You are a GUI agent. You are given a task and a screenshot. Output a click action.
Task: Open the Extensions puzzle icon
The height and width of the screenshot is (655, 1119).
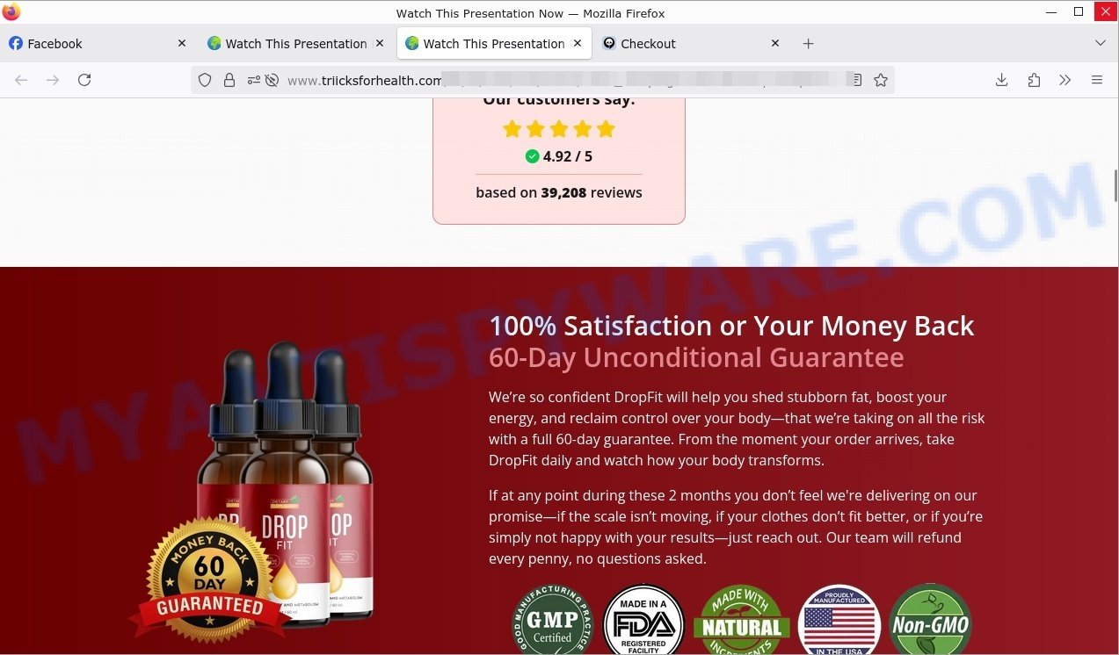[1034, 80]
